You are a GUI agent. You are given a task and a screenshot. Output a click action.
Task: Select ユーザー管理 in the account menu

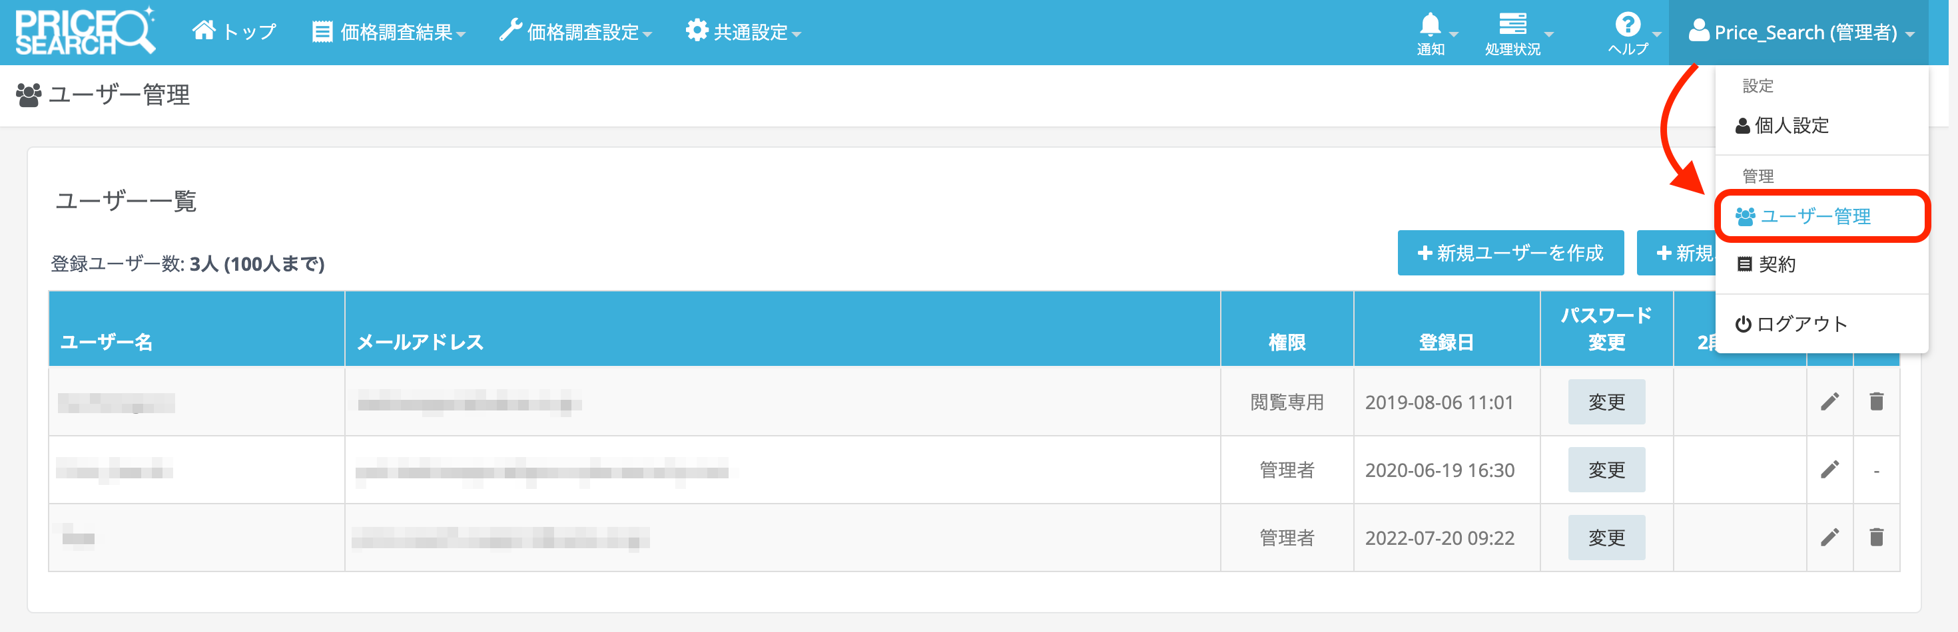1814,216
